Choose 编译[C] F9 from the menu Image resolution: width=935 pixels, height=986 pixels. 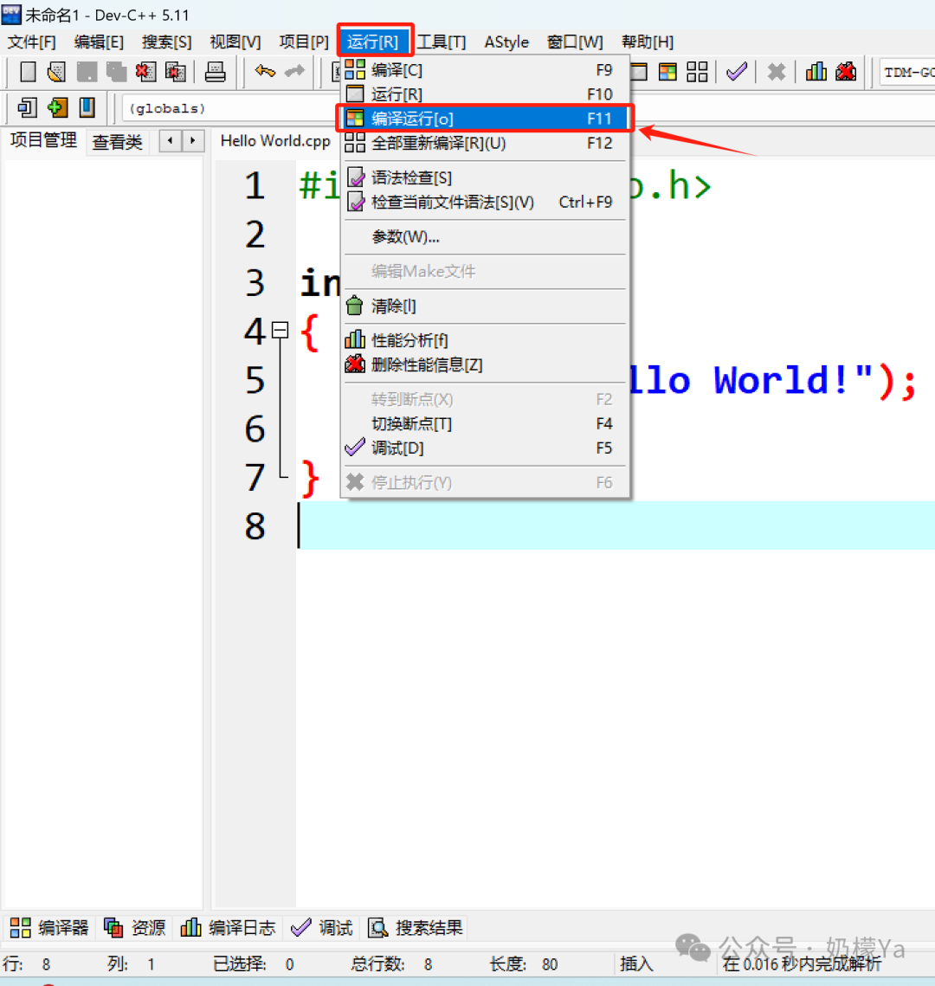pyautogui.click(x=485, y=70)
